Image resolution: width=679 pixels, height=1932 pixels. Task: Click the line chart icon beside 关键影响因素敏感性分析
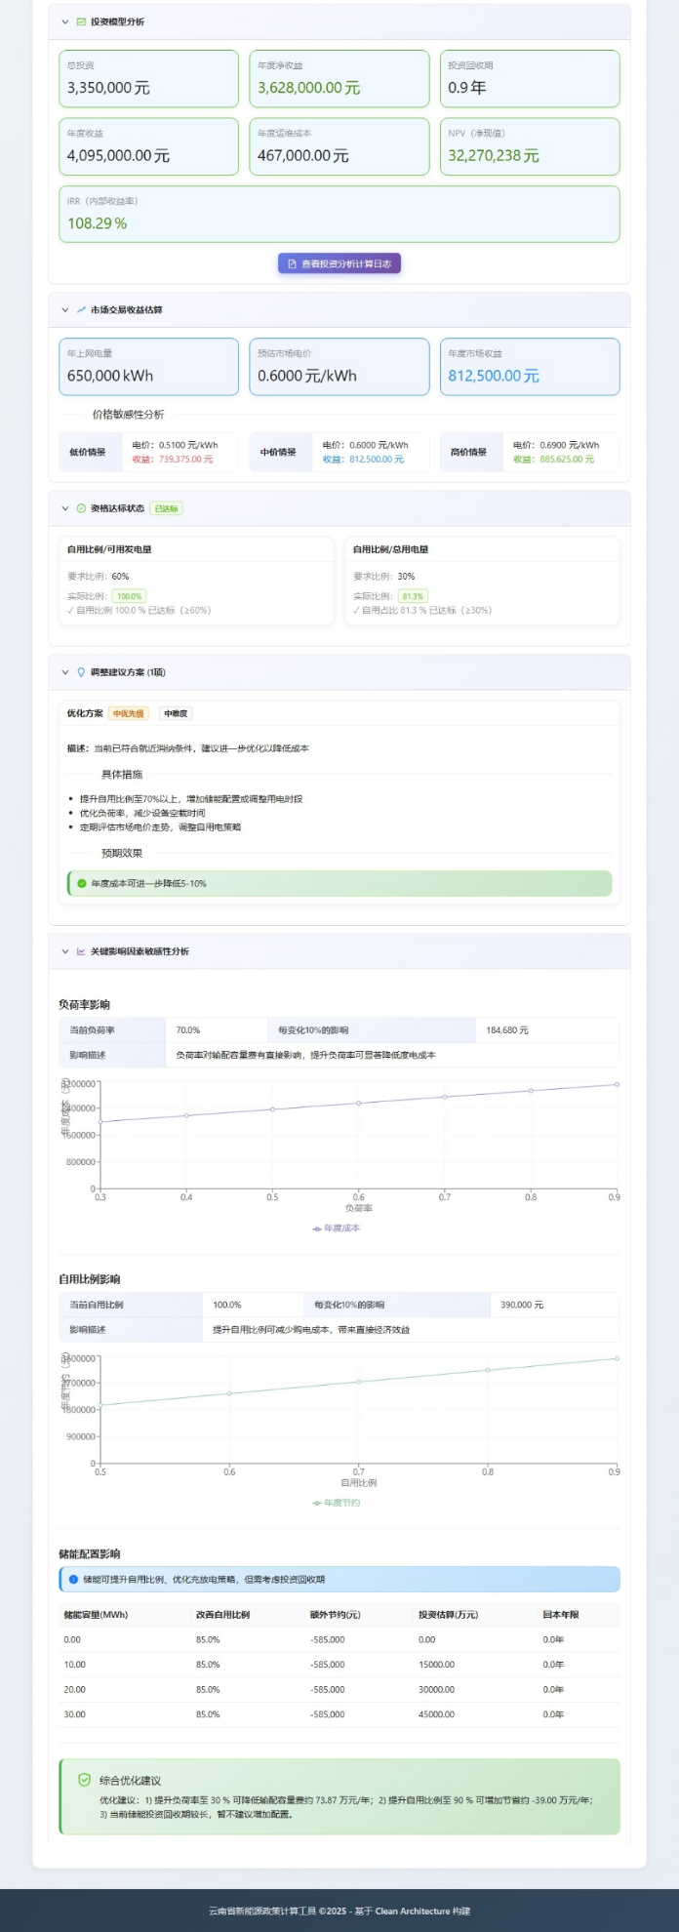pos(81,951)
